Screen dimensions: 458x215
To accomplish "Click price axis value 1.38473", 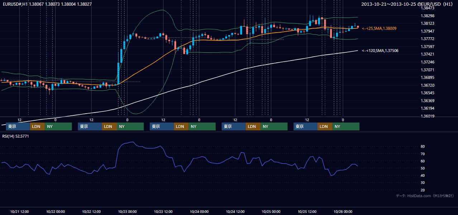I will point(428,8).
